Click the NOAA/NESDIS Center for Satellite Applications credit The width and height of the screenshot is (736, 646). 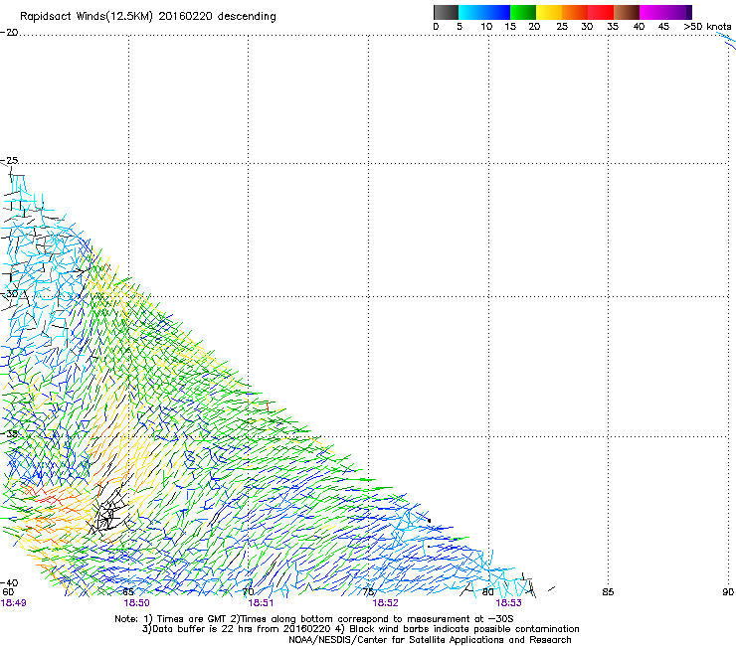[430, 640]
